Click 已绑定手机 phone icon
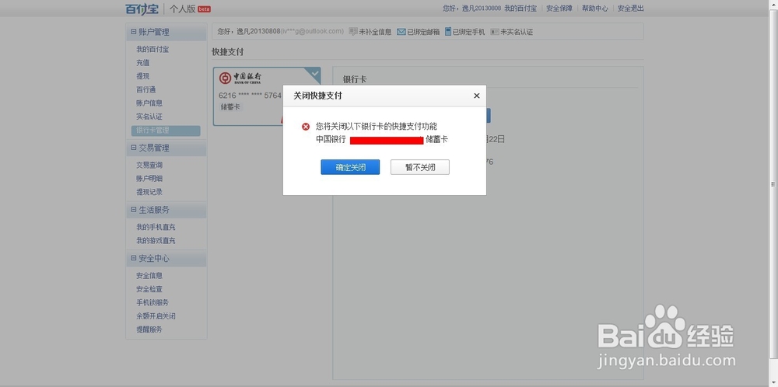This screenshot has width=778, height=387. pyautogui.click(x=448, y=31)
